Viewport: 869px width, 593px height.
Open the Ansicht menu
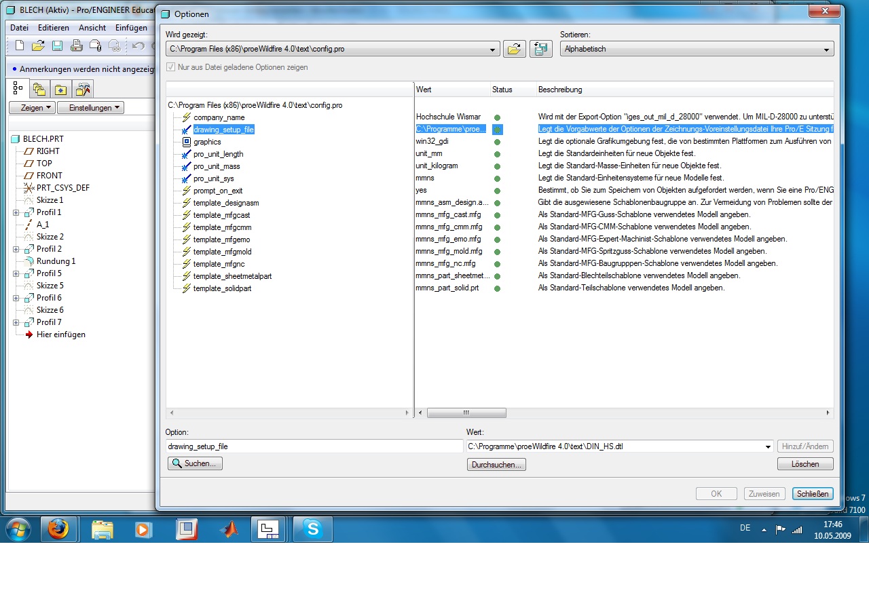click(x=92, y=28)
